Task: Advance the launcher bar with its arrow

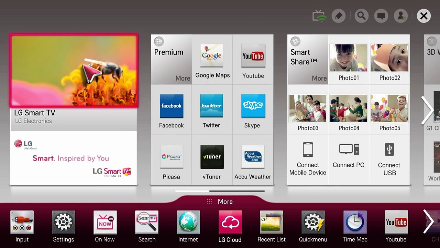Action: [429, 221]
